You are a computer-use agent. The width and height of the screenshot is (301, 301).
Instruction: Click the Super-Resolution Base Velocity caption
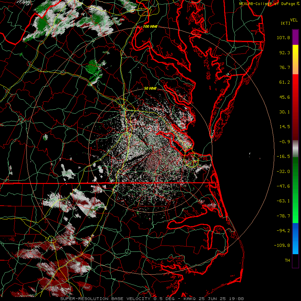click(x=152, y=299)
